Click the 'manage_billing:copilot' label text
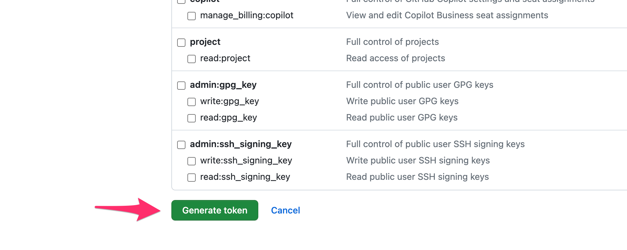 pyautogui.click(x=247, y=15)
